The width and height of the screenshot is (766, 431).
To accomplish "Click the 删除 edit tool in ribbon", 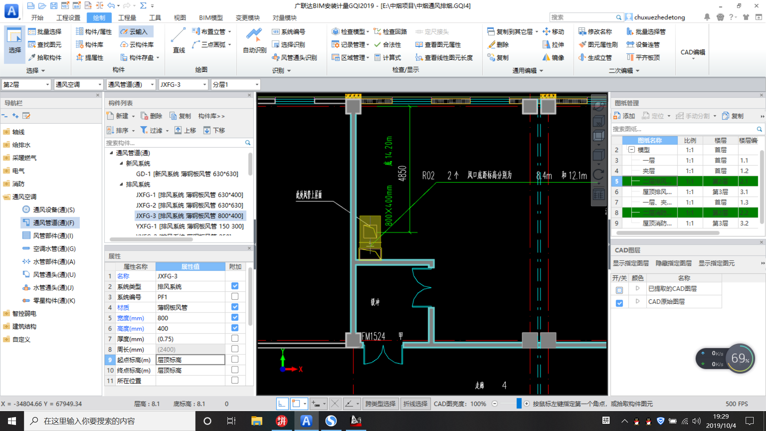I will (498, 45).
